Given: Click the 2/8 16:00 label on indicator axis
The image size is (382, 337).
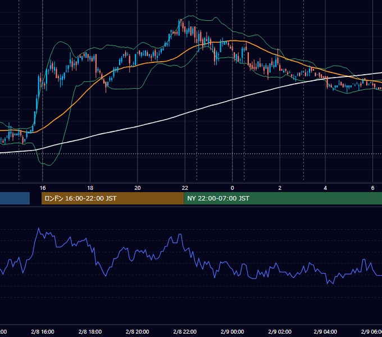Looking at the screenshot, I should [x=43, y=331].
